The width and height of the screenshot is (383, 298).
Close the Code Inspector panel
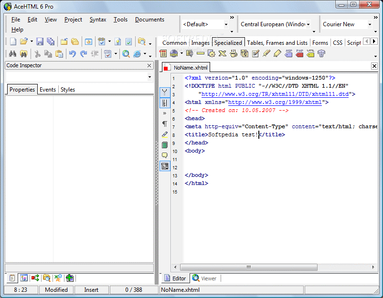149,66
